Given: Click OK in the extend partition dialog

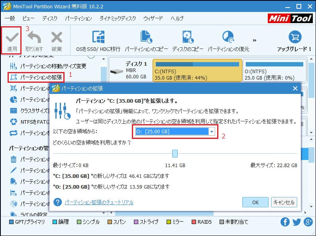Looking at the screenshot, I should [x=255, y=202].
